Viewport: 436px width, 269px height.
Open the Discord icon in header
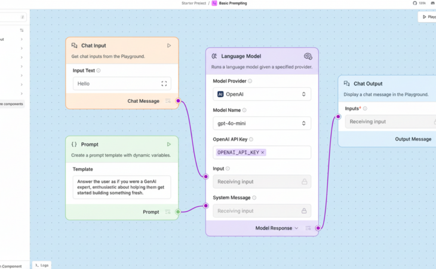pyautogui.click(x=432, y=3)
